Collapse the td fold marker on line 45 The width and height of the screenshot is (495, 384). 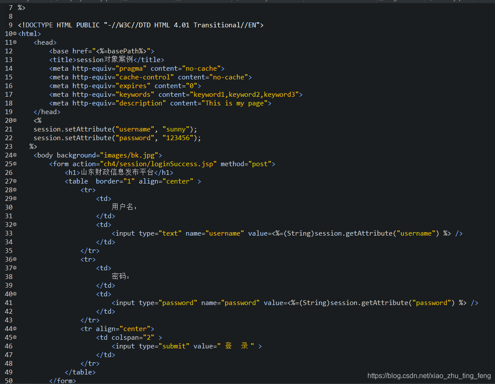point(15,337)
